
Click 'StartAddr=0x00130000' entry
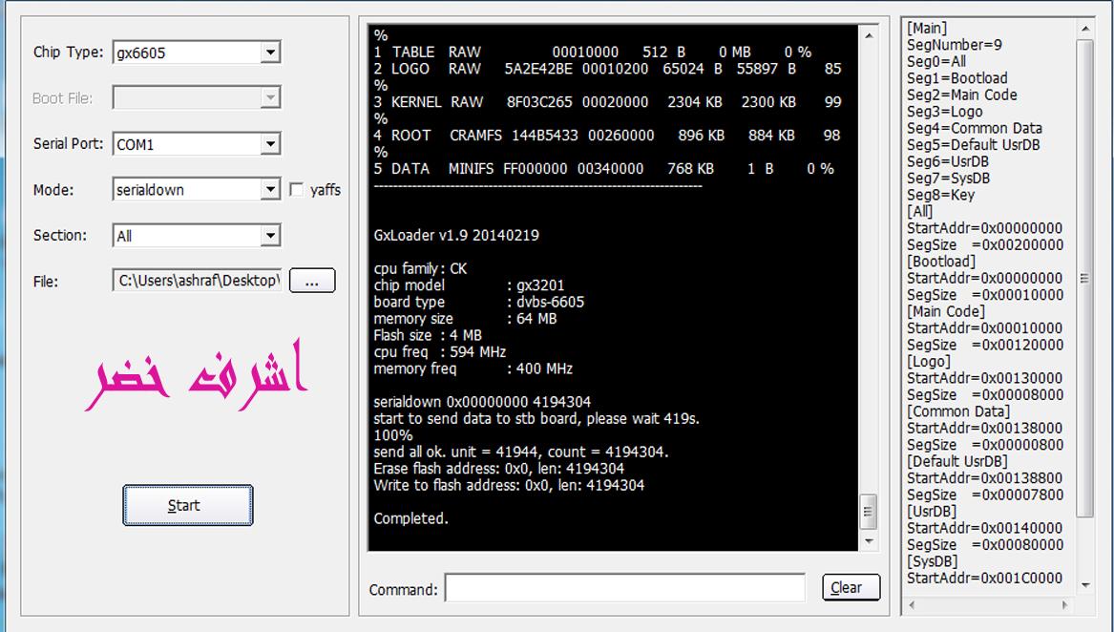(x=985, y=378)
